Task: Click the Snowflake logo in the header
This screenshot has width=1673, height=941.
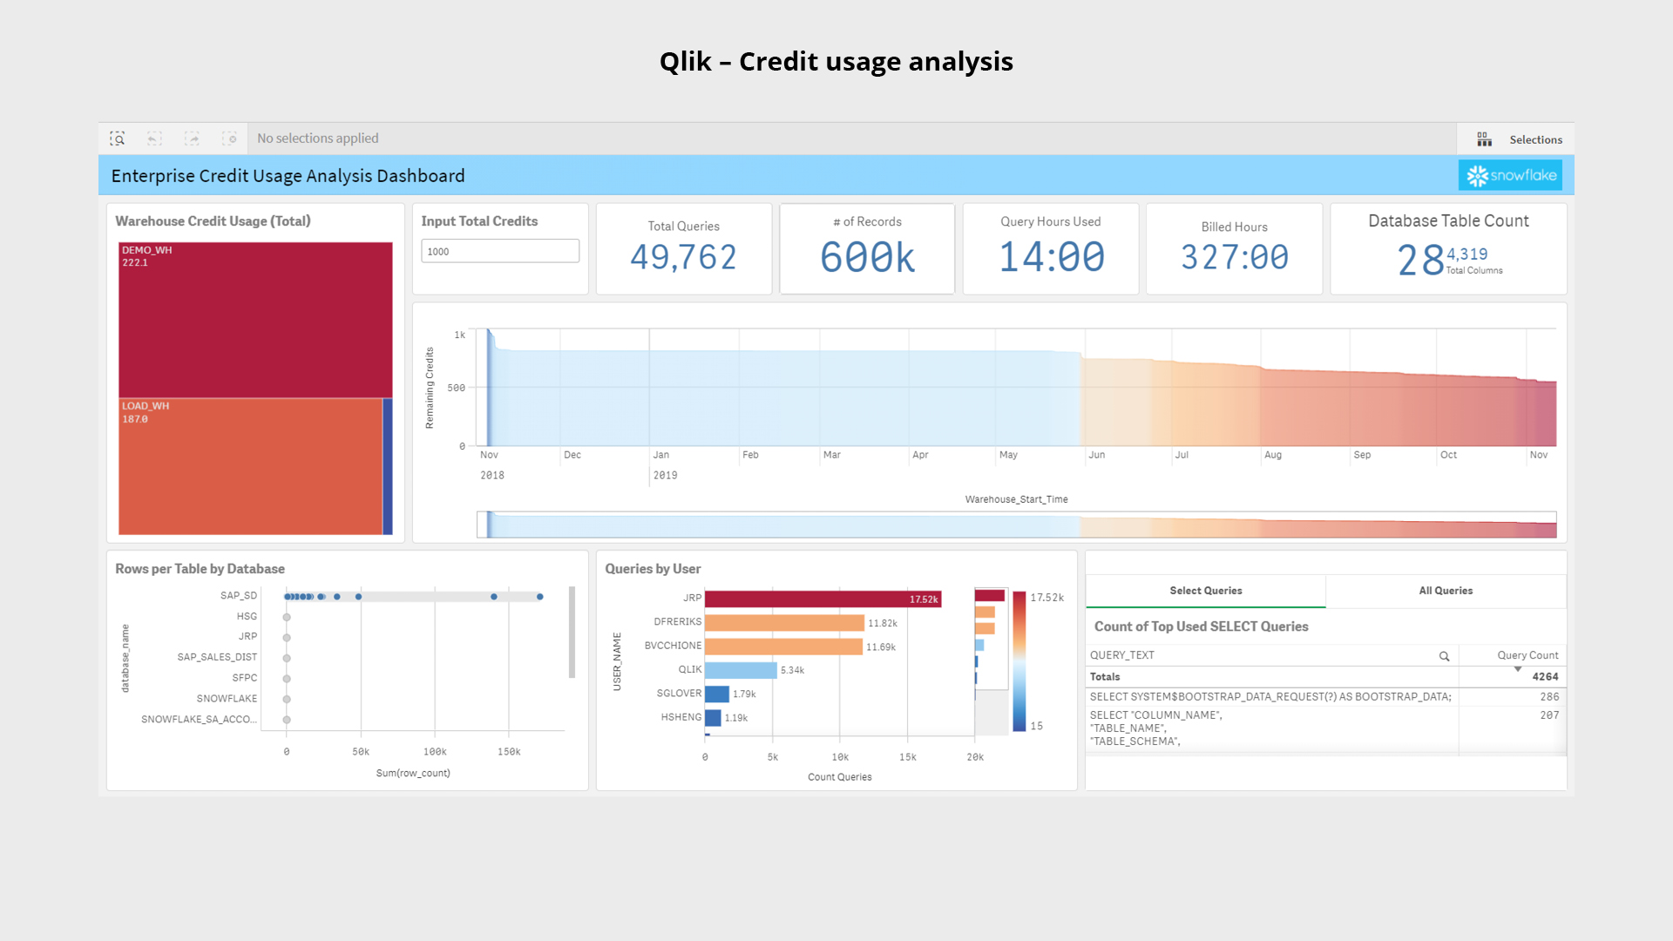Action: pyautogui.click(x=1510, y=174)
